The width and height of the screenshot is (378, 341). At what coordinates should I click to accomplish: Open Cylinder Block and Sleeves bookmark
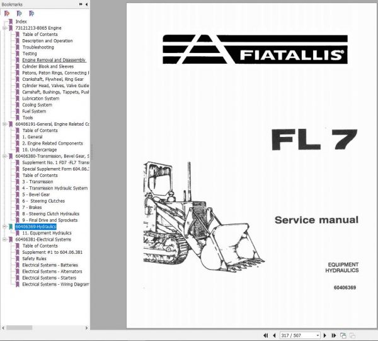coord(48,66)
